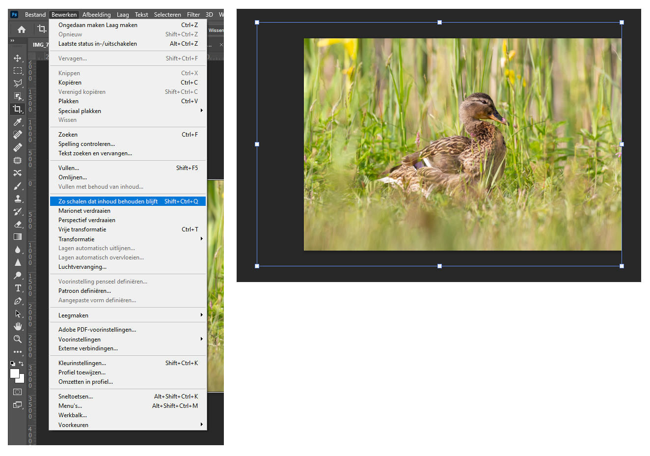Open the foreground color swatch
Viewport: 650px width, 456px height.
point(14,373)
